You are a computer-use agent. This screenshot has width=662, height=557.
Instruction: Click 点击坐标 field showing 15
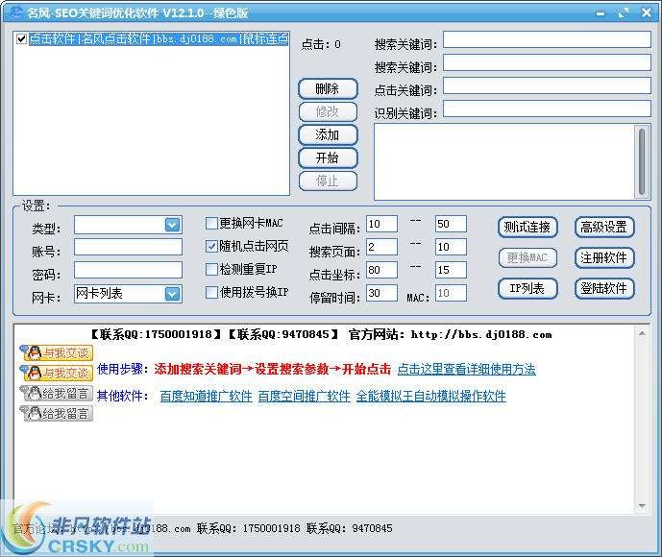[451, 270]
